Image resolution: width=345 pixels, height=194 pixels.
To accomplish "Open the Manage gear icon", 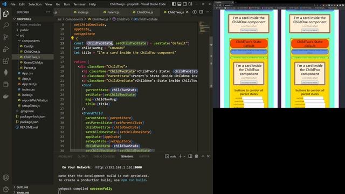I will tap(6, 189).
